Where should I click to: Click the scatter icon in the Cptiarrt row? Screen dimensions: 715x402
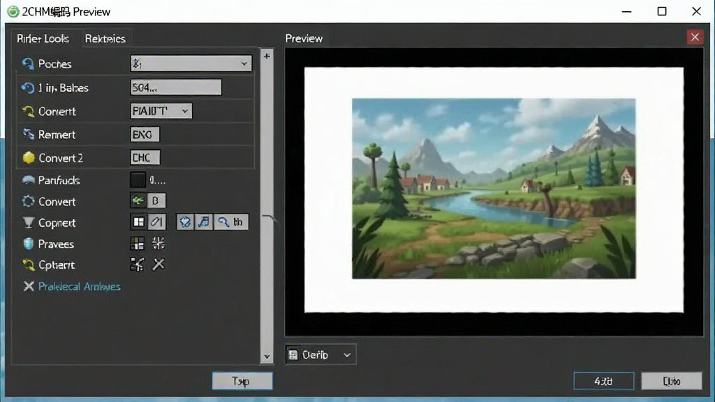[x=138, y=265]
